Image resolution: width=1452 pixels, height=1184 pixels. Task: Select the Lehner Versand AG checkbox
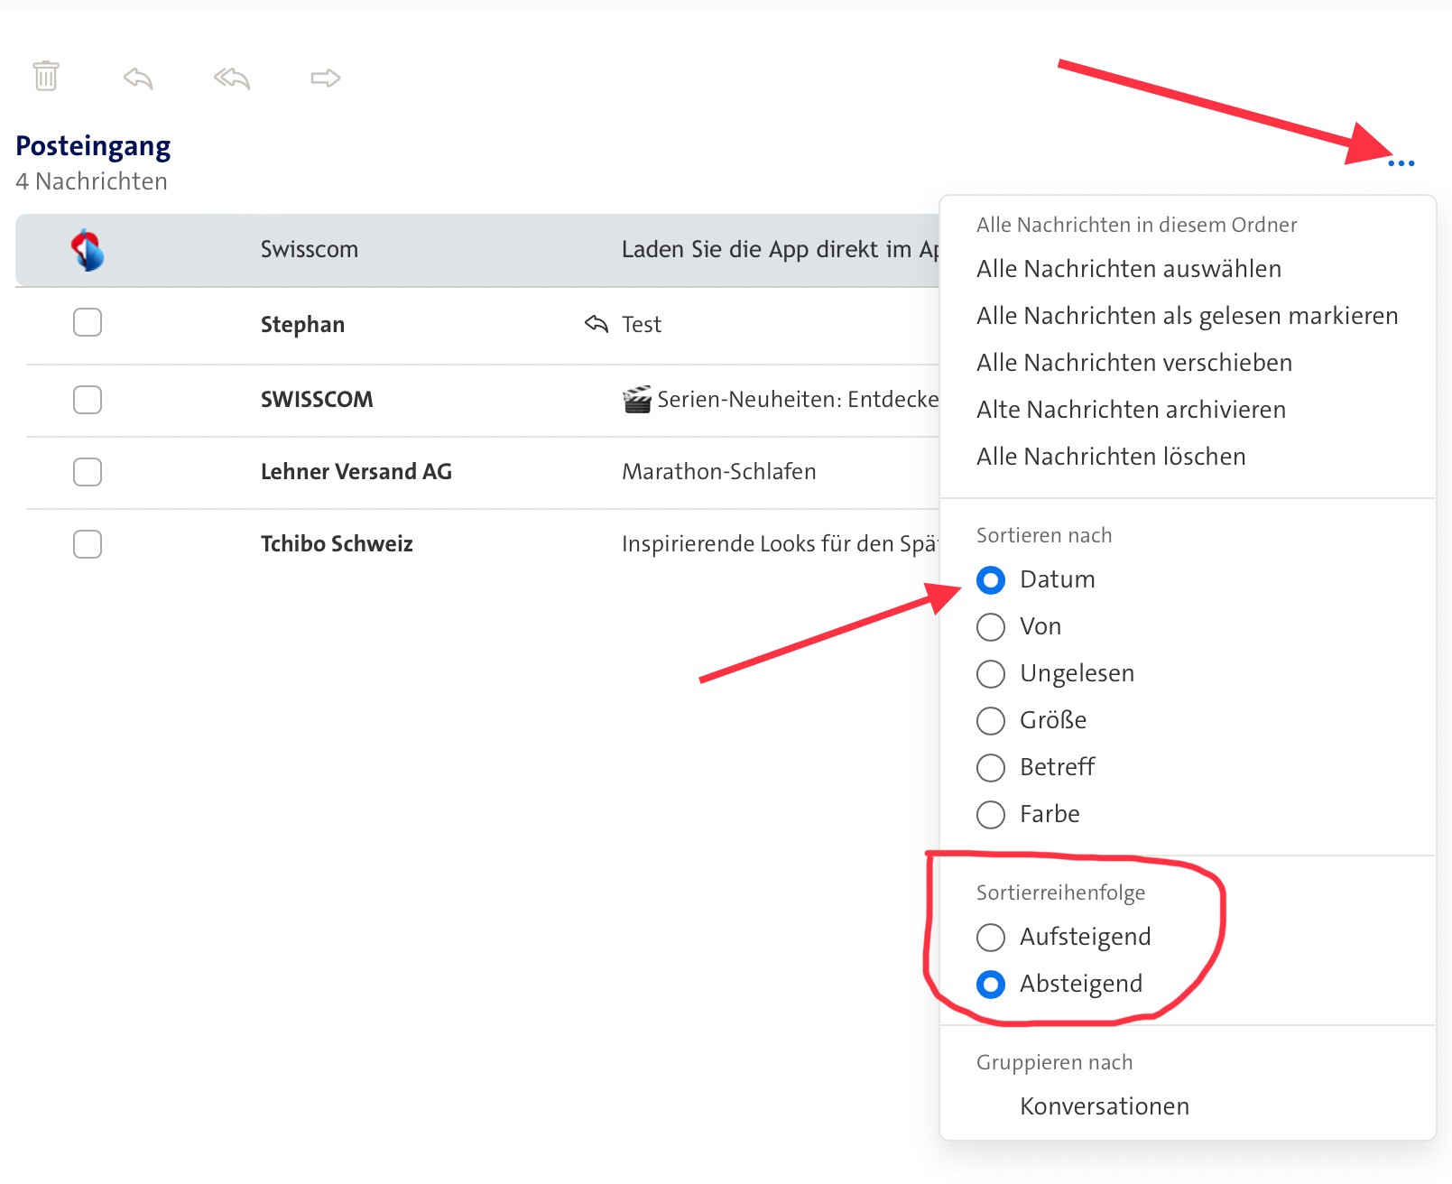click(88, 472)
